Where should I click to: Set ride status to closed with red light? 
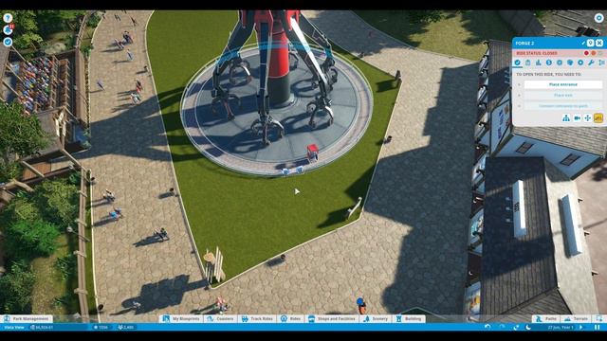point(586,53)
